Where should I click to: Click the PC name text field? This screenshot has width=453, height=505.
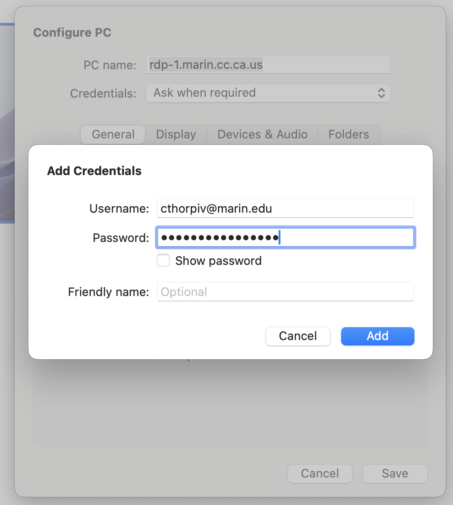point(269,65)
